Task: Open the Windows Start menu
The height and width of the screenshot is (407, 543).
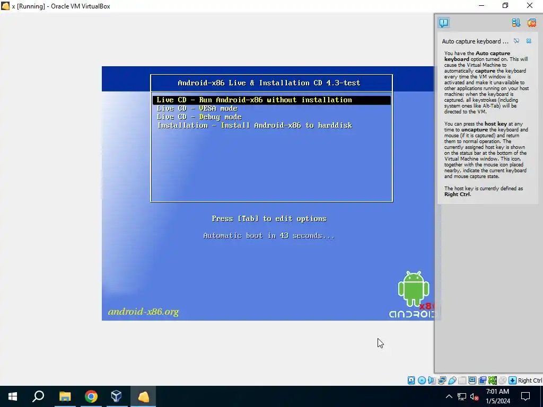Action: [13, 396]
